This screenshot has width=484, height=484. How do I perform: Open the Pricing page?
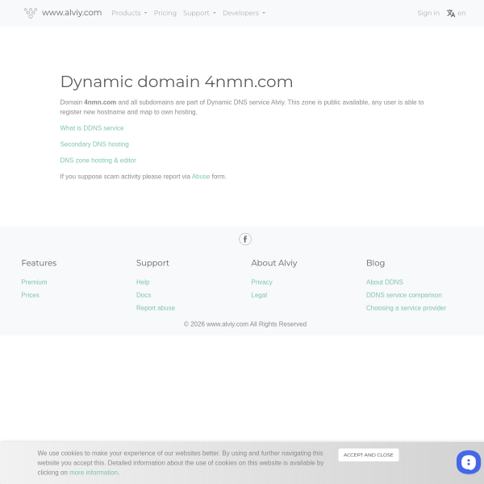165,13
